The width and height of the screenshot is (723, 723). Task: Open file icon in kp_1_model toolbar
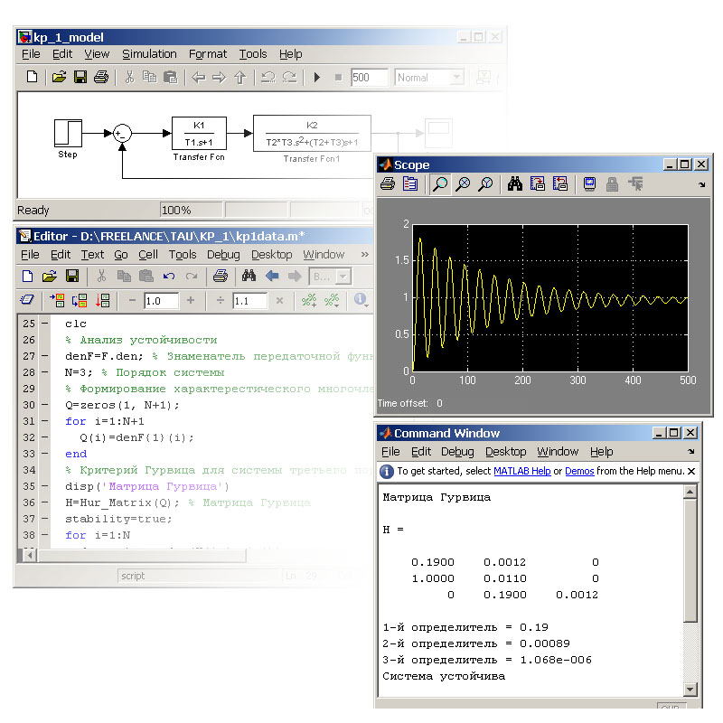click(x=59, y=77)
